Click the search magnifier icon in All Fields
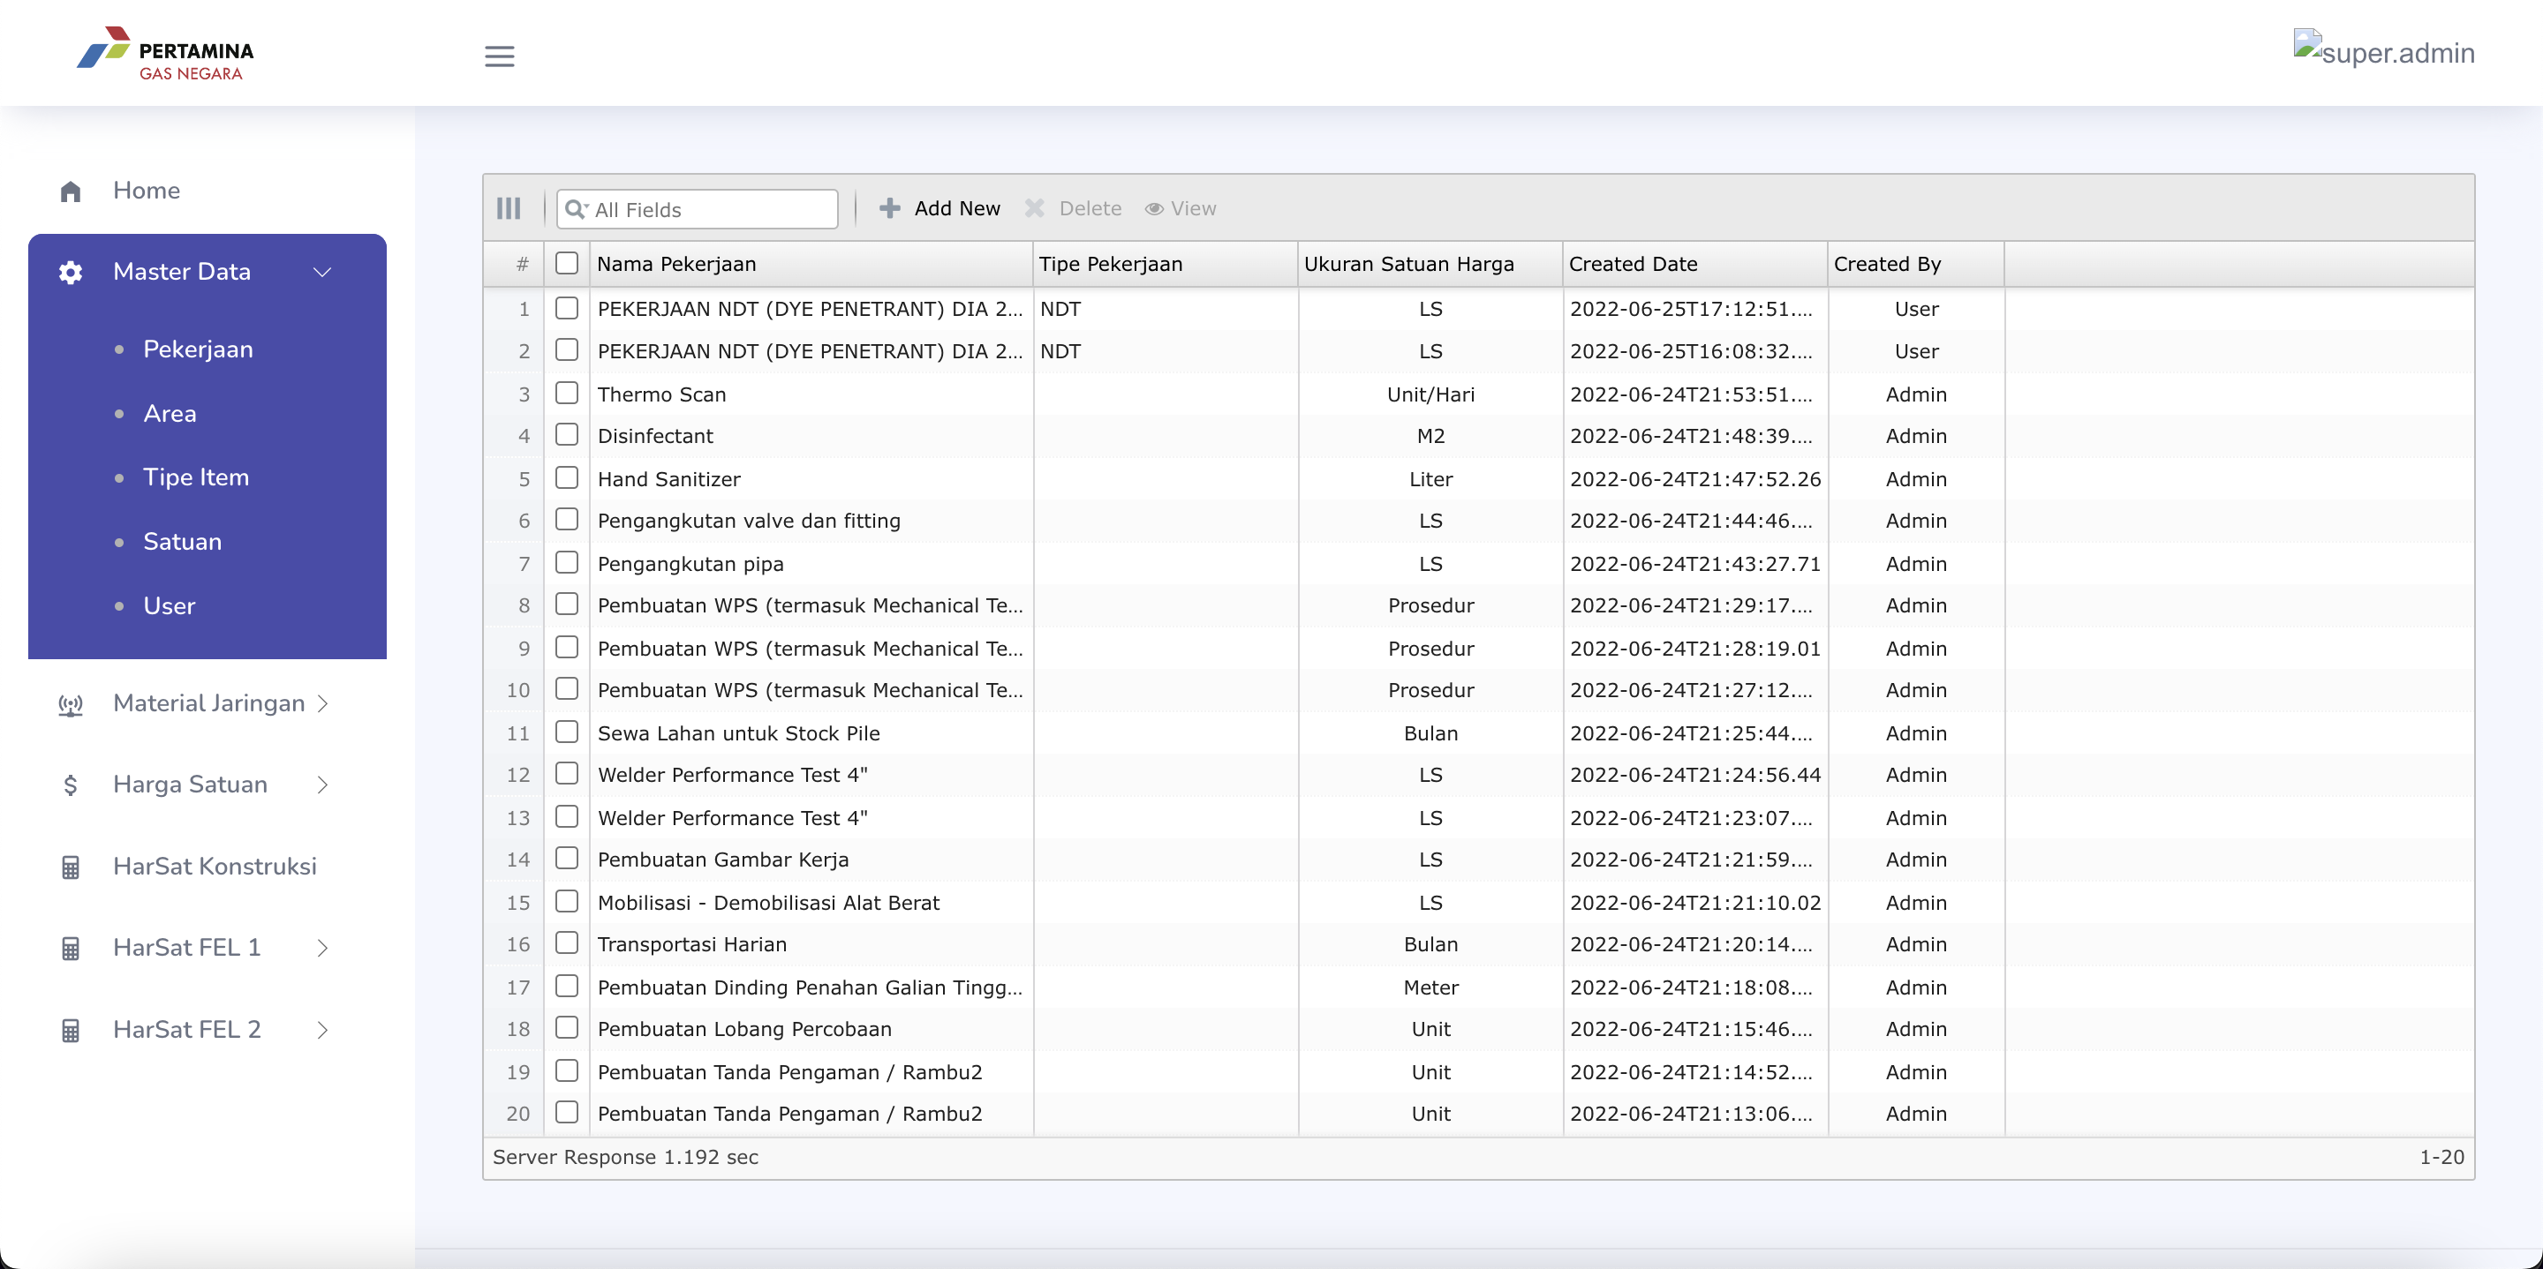The image size is (2543, 1269). coord(576,209)
